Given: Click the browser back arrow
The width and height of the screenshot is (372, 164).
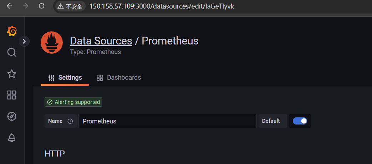Looking at the screenshot, I should coord(10,6).
